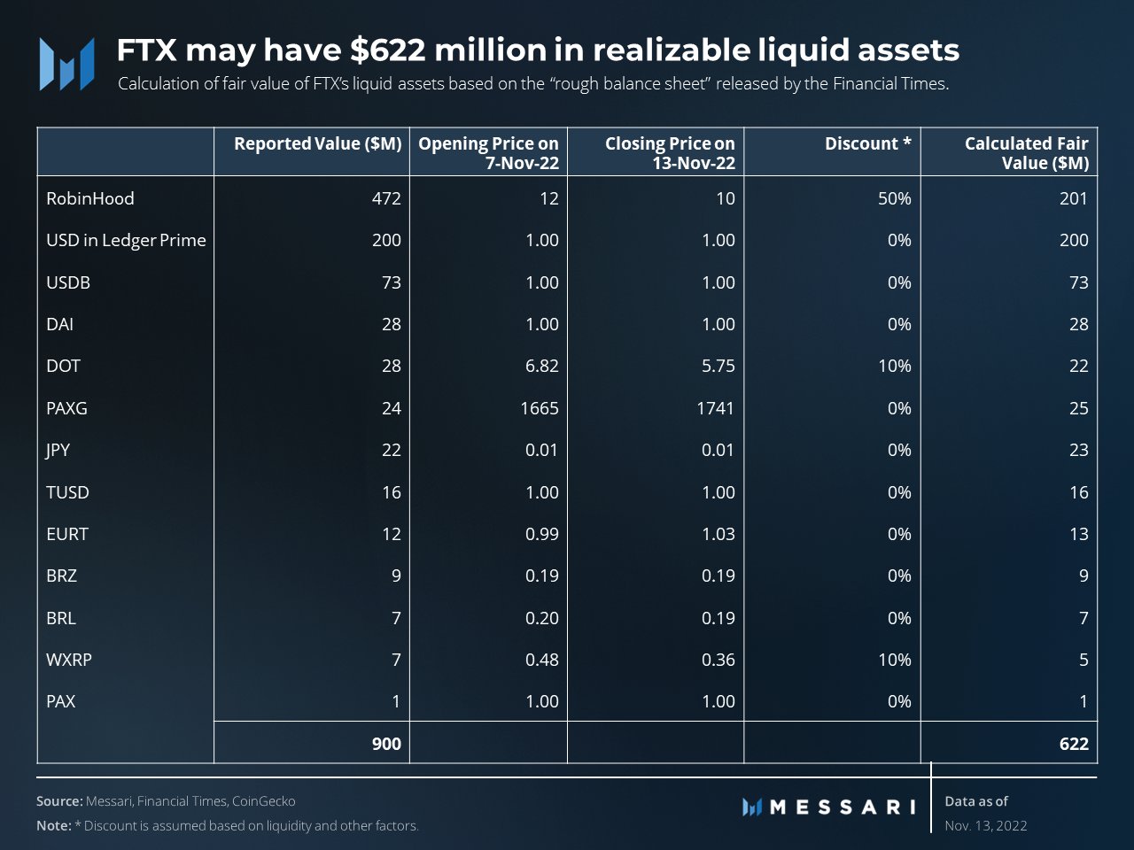Select the BRL row label
The width and height of the screenshot is (1134, 850).
[61, 618]
